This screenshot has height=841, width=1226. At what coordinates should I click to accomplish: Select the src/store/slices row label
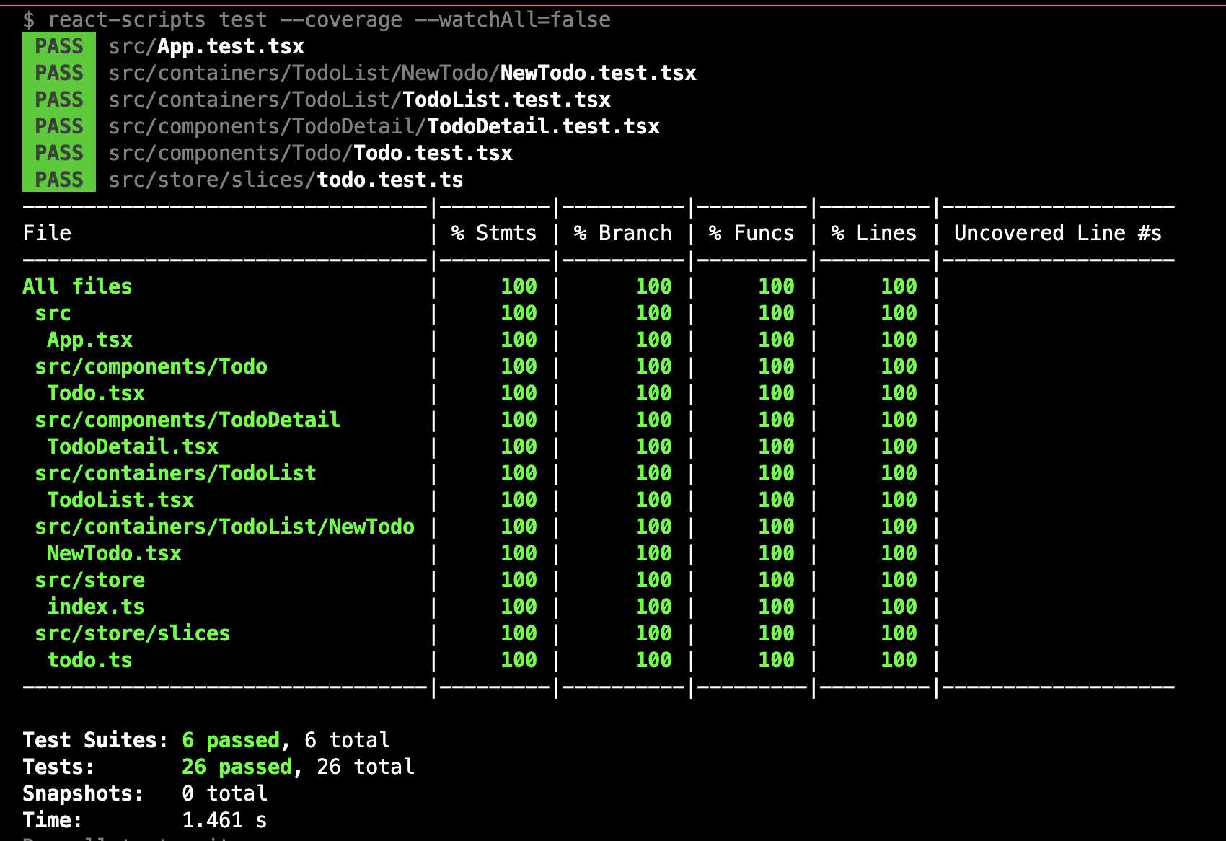pyautogui.click(x=133, y=633)
